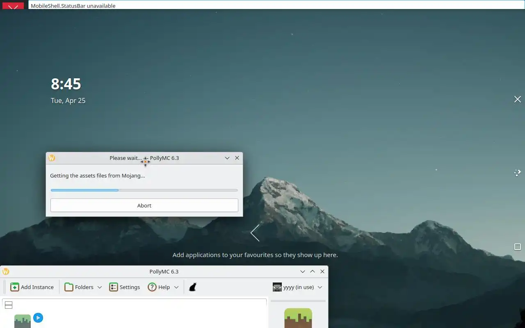
Task: Open the Help button
Action: click(x=159, y=287)
